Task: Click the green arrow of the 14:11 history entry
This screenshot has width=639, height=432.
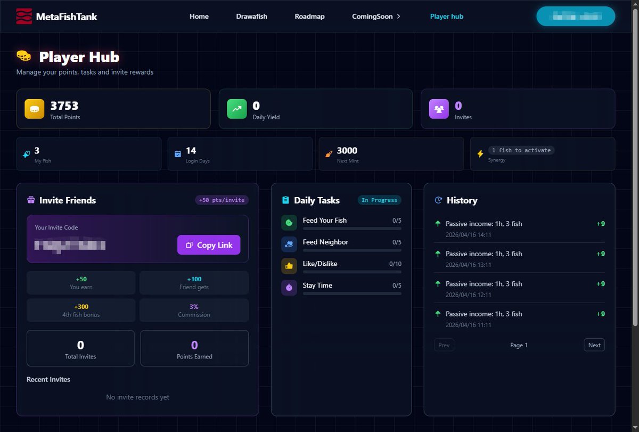Action: coord(438,224)
